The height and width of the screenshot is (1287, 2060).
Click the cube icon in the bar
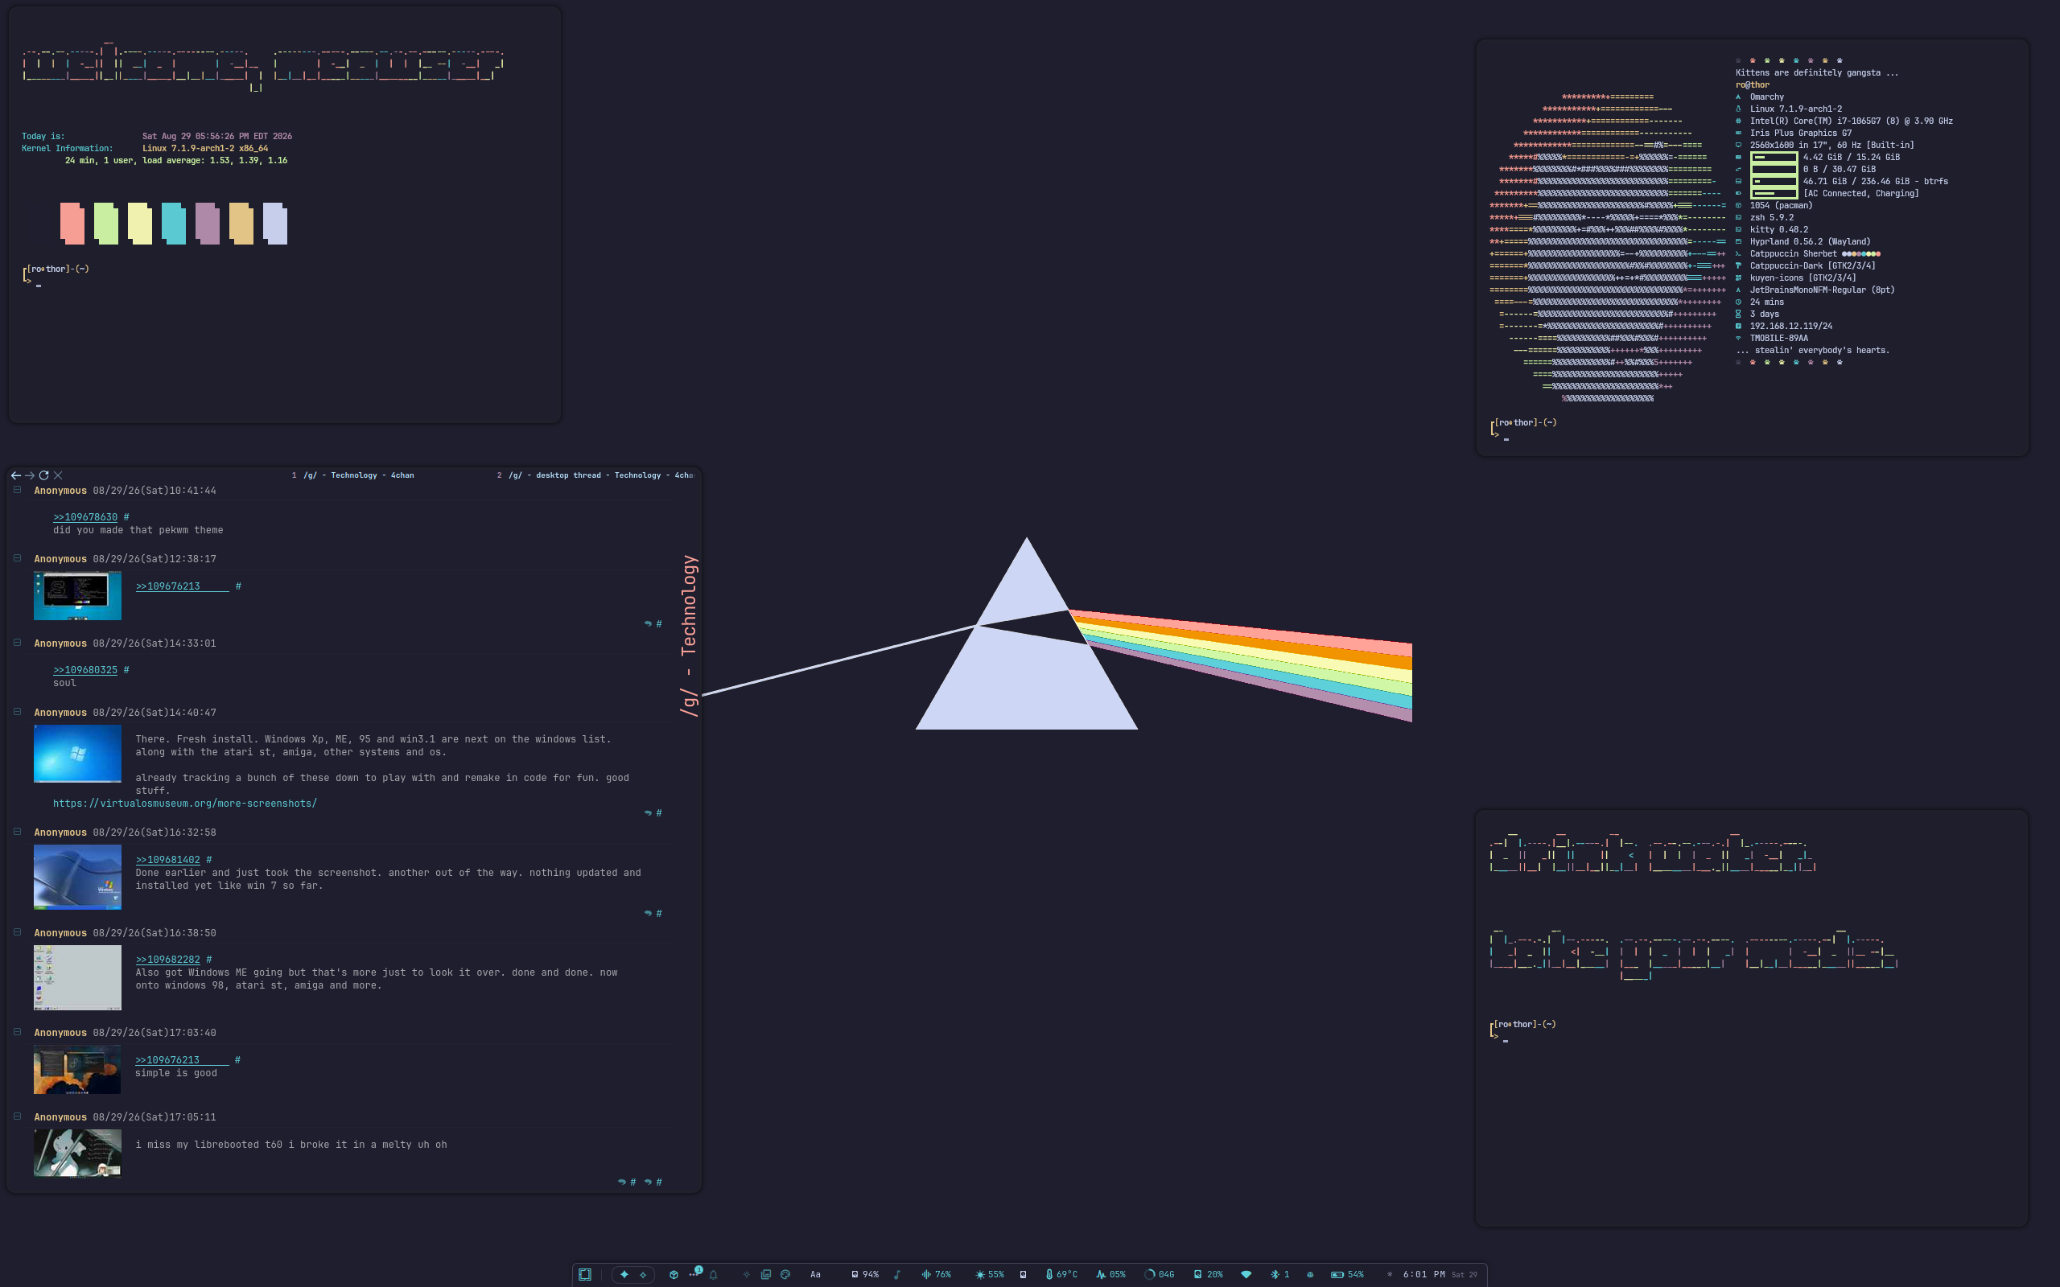(674, 1274)
